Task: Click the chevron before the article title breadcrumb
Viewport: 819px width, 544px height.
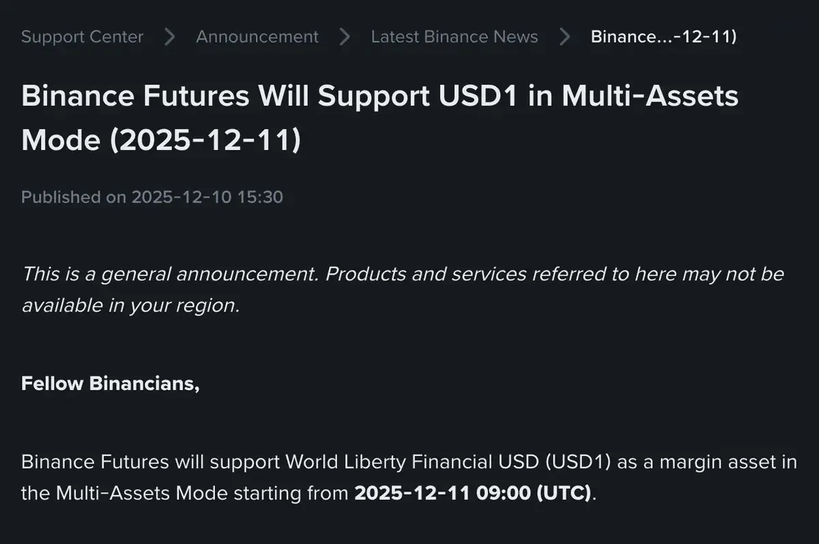Action: click(x=564, y=37)
